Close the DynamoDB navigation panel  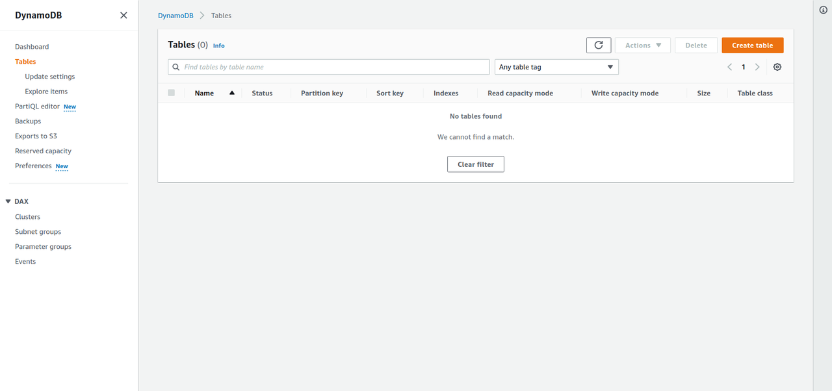point(123,16)
